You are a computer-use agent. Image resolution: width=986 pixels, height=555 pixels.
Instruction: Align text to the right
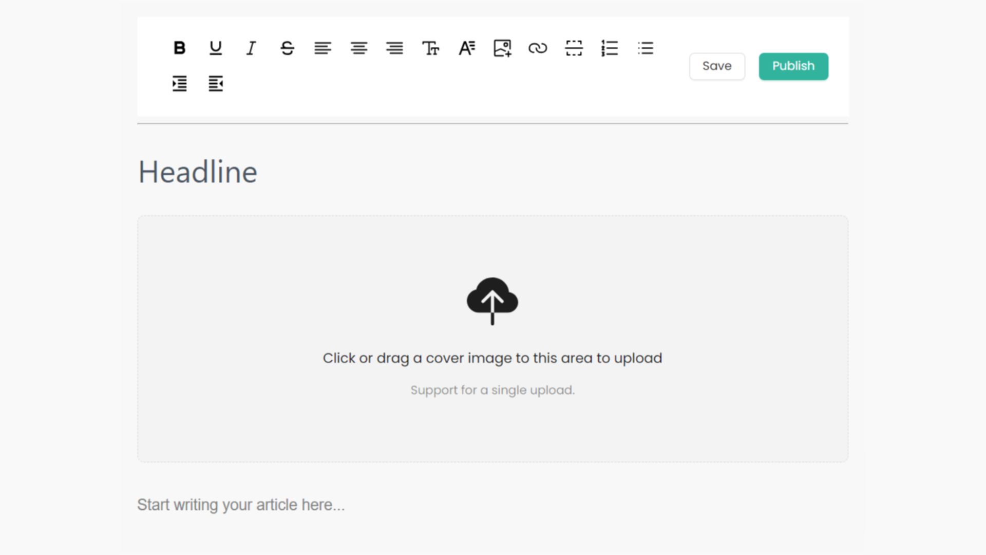coord(394,48)
